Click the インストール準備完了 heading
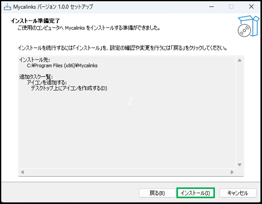Viewport: 262px width, 204px height. tap(35, 21)
